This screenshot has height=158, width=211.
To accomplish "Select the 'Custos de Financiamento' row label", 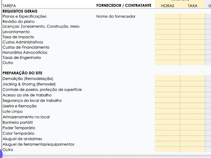I will (x=26, y=47).
